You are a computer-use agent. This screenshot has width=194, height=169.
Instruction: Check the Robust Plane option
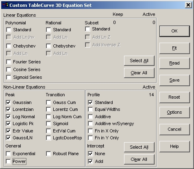click(48, 154)
